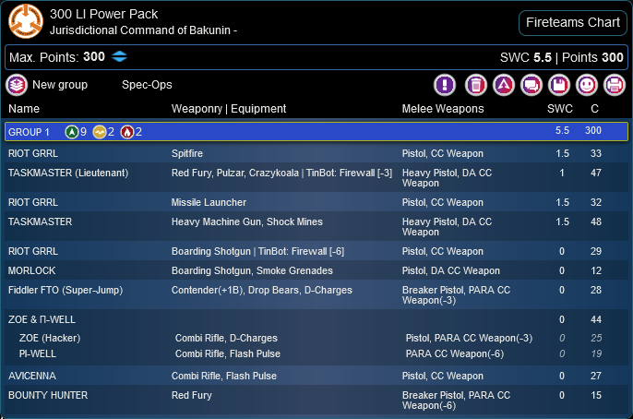Screen dimensions: 633x419
Task: Select Fiddler FTO (Super-Jump) row
Action: point(316,294)
